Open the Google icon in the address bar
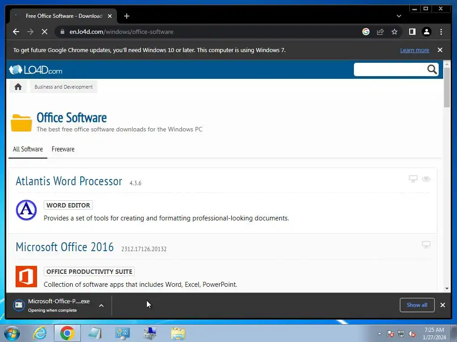This screenshot has width=457, height=342. pyautogui.click(x=366, y=32)
